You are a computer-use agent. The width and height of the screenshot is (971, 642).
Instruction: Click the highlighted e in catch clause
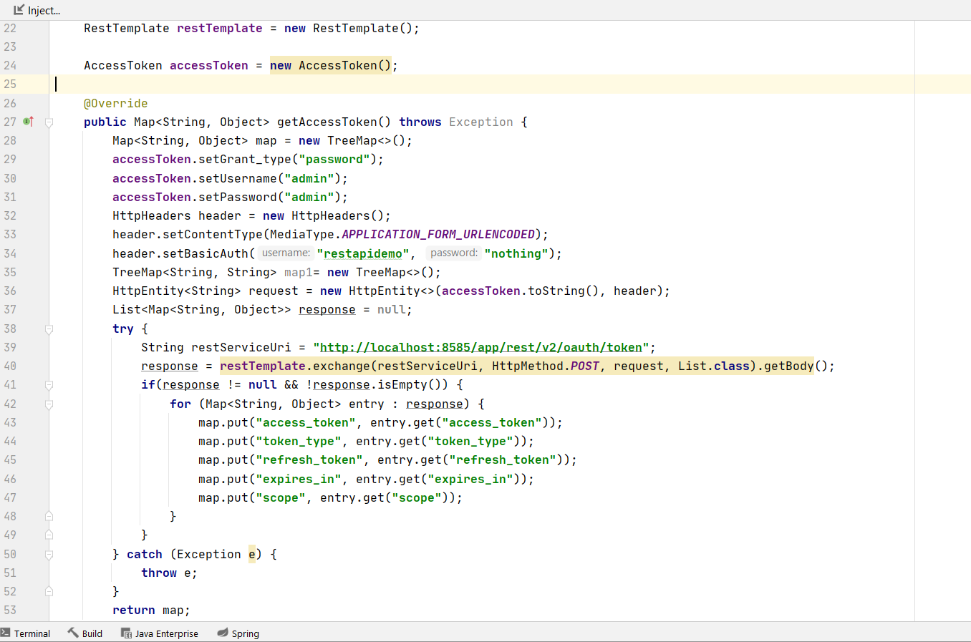coord(252,554)
